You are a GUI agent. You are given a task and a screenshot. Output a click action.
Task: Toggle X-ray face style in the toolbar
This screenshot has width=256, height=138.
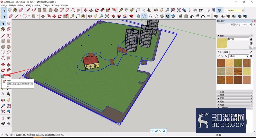138,16
